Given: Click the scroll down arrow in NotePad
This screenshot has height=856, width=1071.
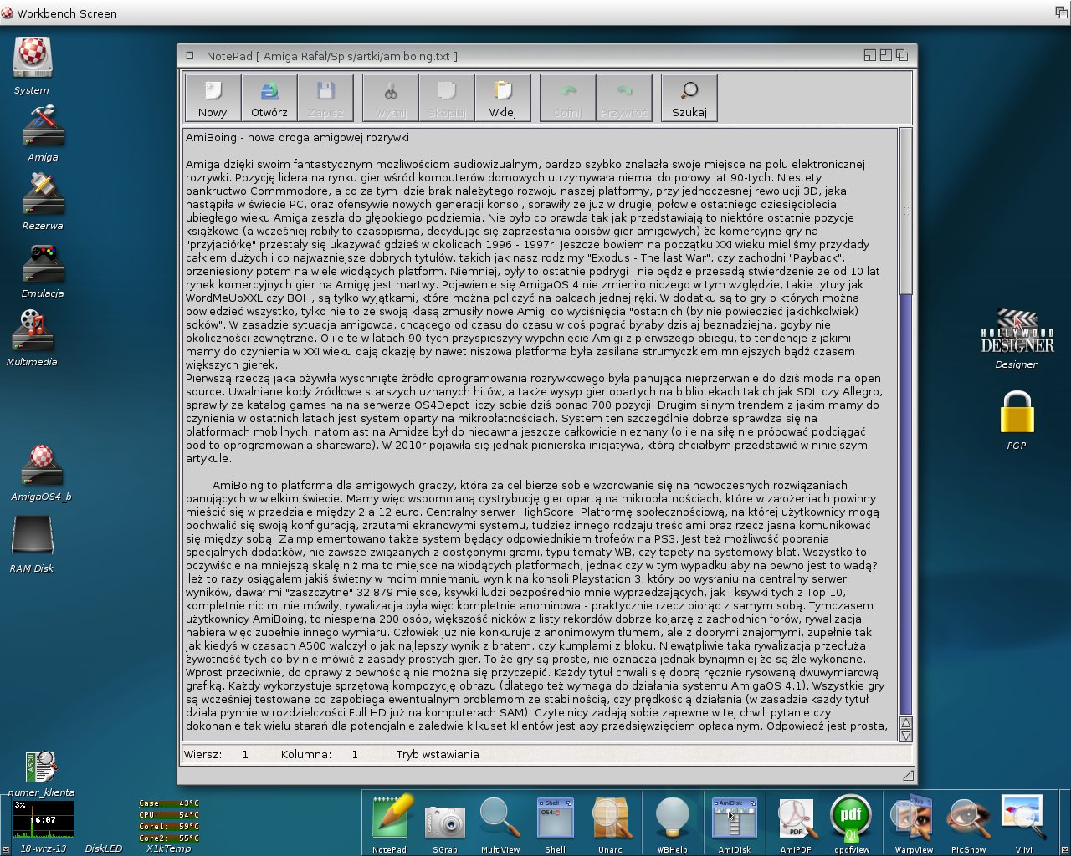Looking at the screenshot, I should point(906,736).
